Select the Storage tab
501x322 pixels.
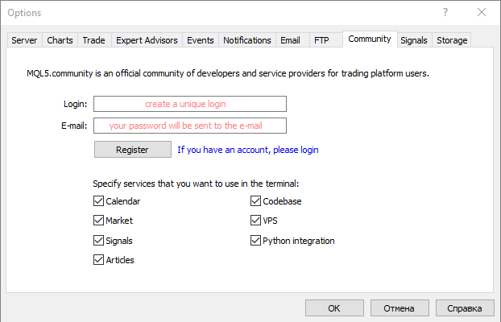tap(451, 40)
